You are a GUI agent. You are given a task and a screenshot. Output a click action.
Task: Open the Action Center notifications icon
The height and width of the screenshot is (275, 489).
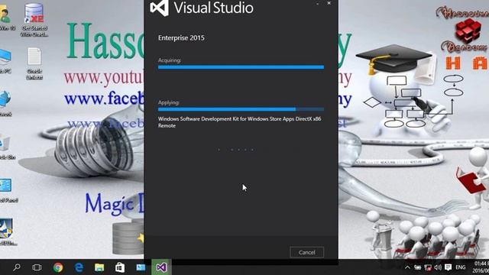(x=449, y=267)
